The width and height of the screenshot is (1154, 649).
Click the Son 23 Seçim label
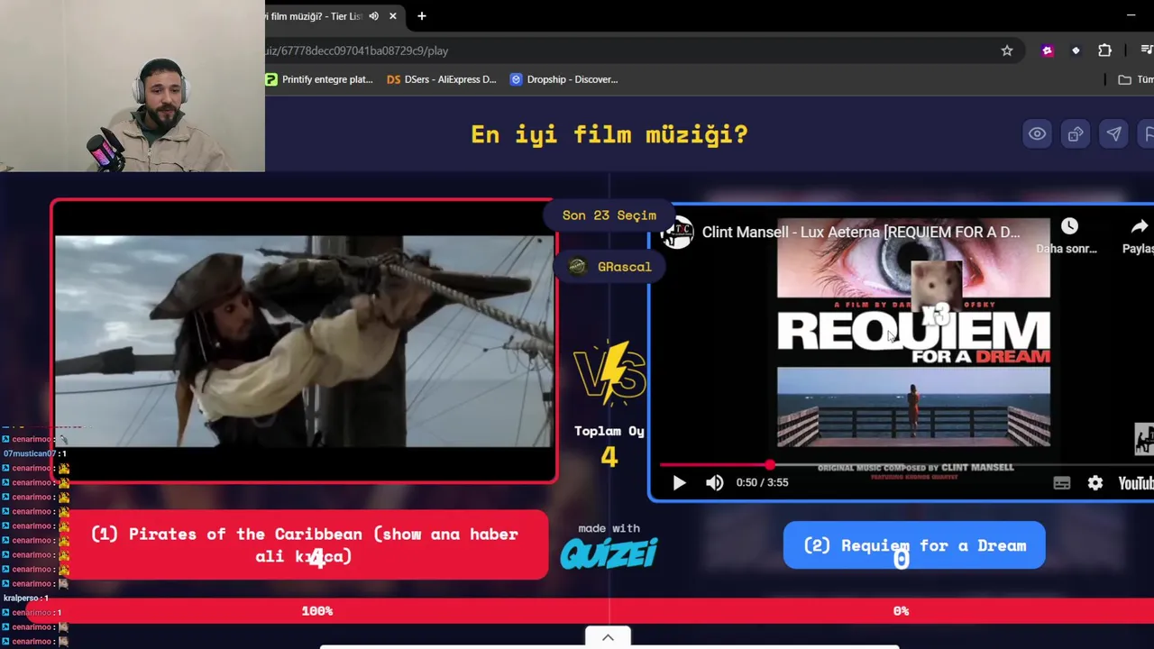609,215
